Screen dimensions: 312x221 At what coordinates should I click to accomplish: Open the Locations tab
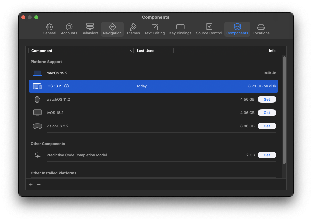[x=261, y=29]
